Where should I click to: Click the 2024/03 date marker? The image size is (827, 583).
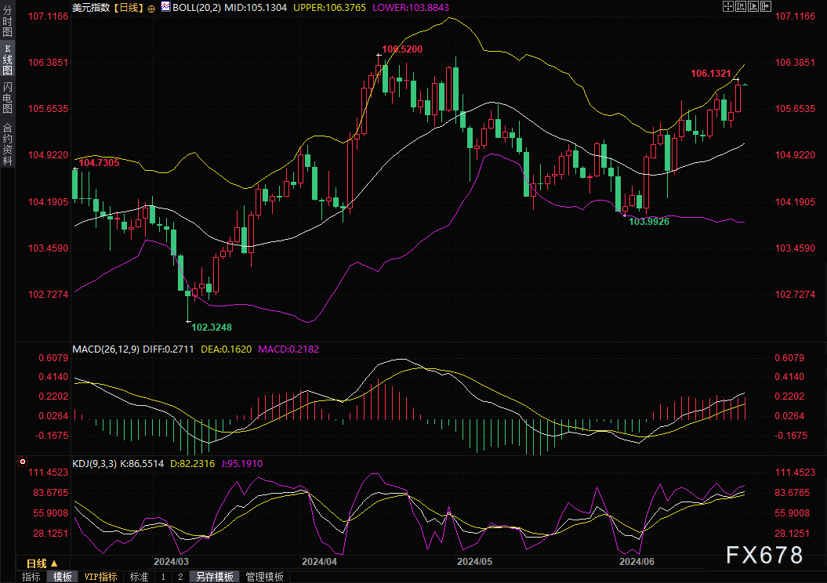pos(171,561)
